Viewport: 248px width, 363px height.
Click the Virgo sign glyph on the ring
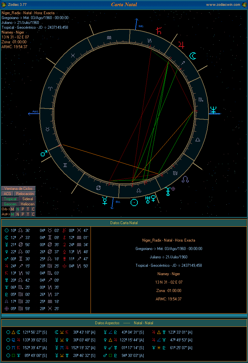pyautogui.click(x=175, y=173)
